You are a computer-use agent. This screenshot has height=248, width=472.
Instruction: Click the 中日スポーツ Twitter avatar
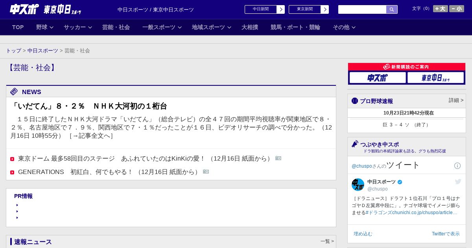pos(358,185)
